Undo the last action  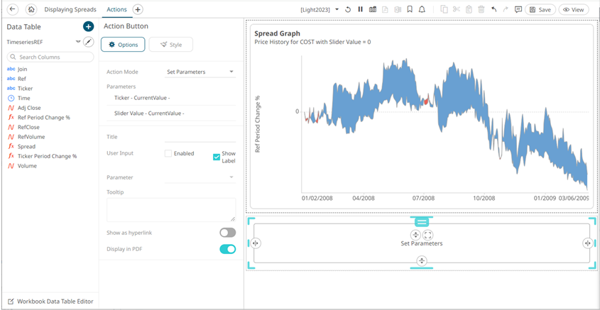pos(493,10)
